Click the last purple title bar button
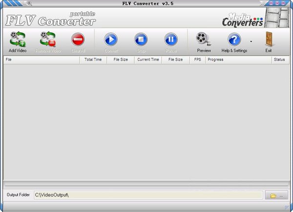 tap(283, 3)
